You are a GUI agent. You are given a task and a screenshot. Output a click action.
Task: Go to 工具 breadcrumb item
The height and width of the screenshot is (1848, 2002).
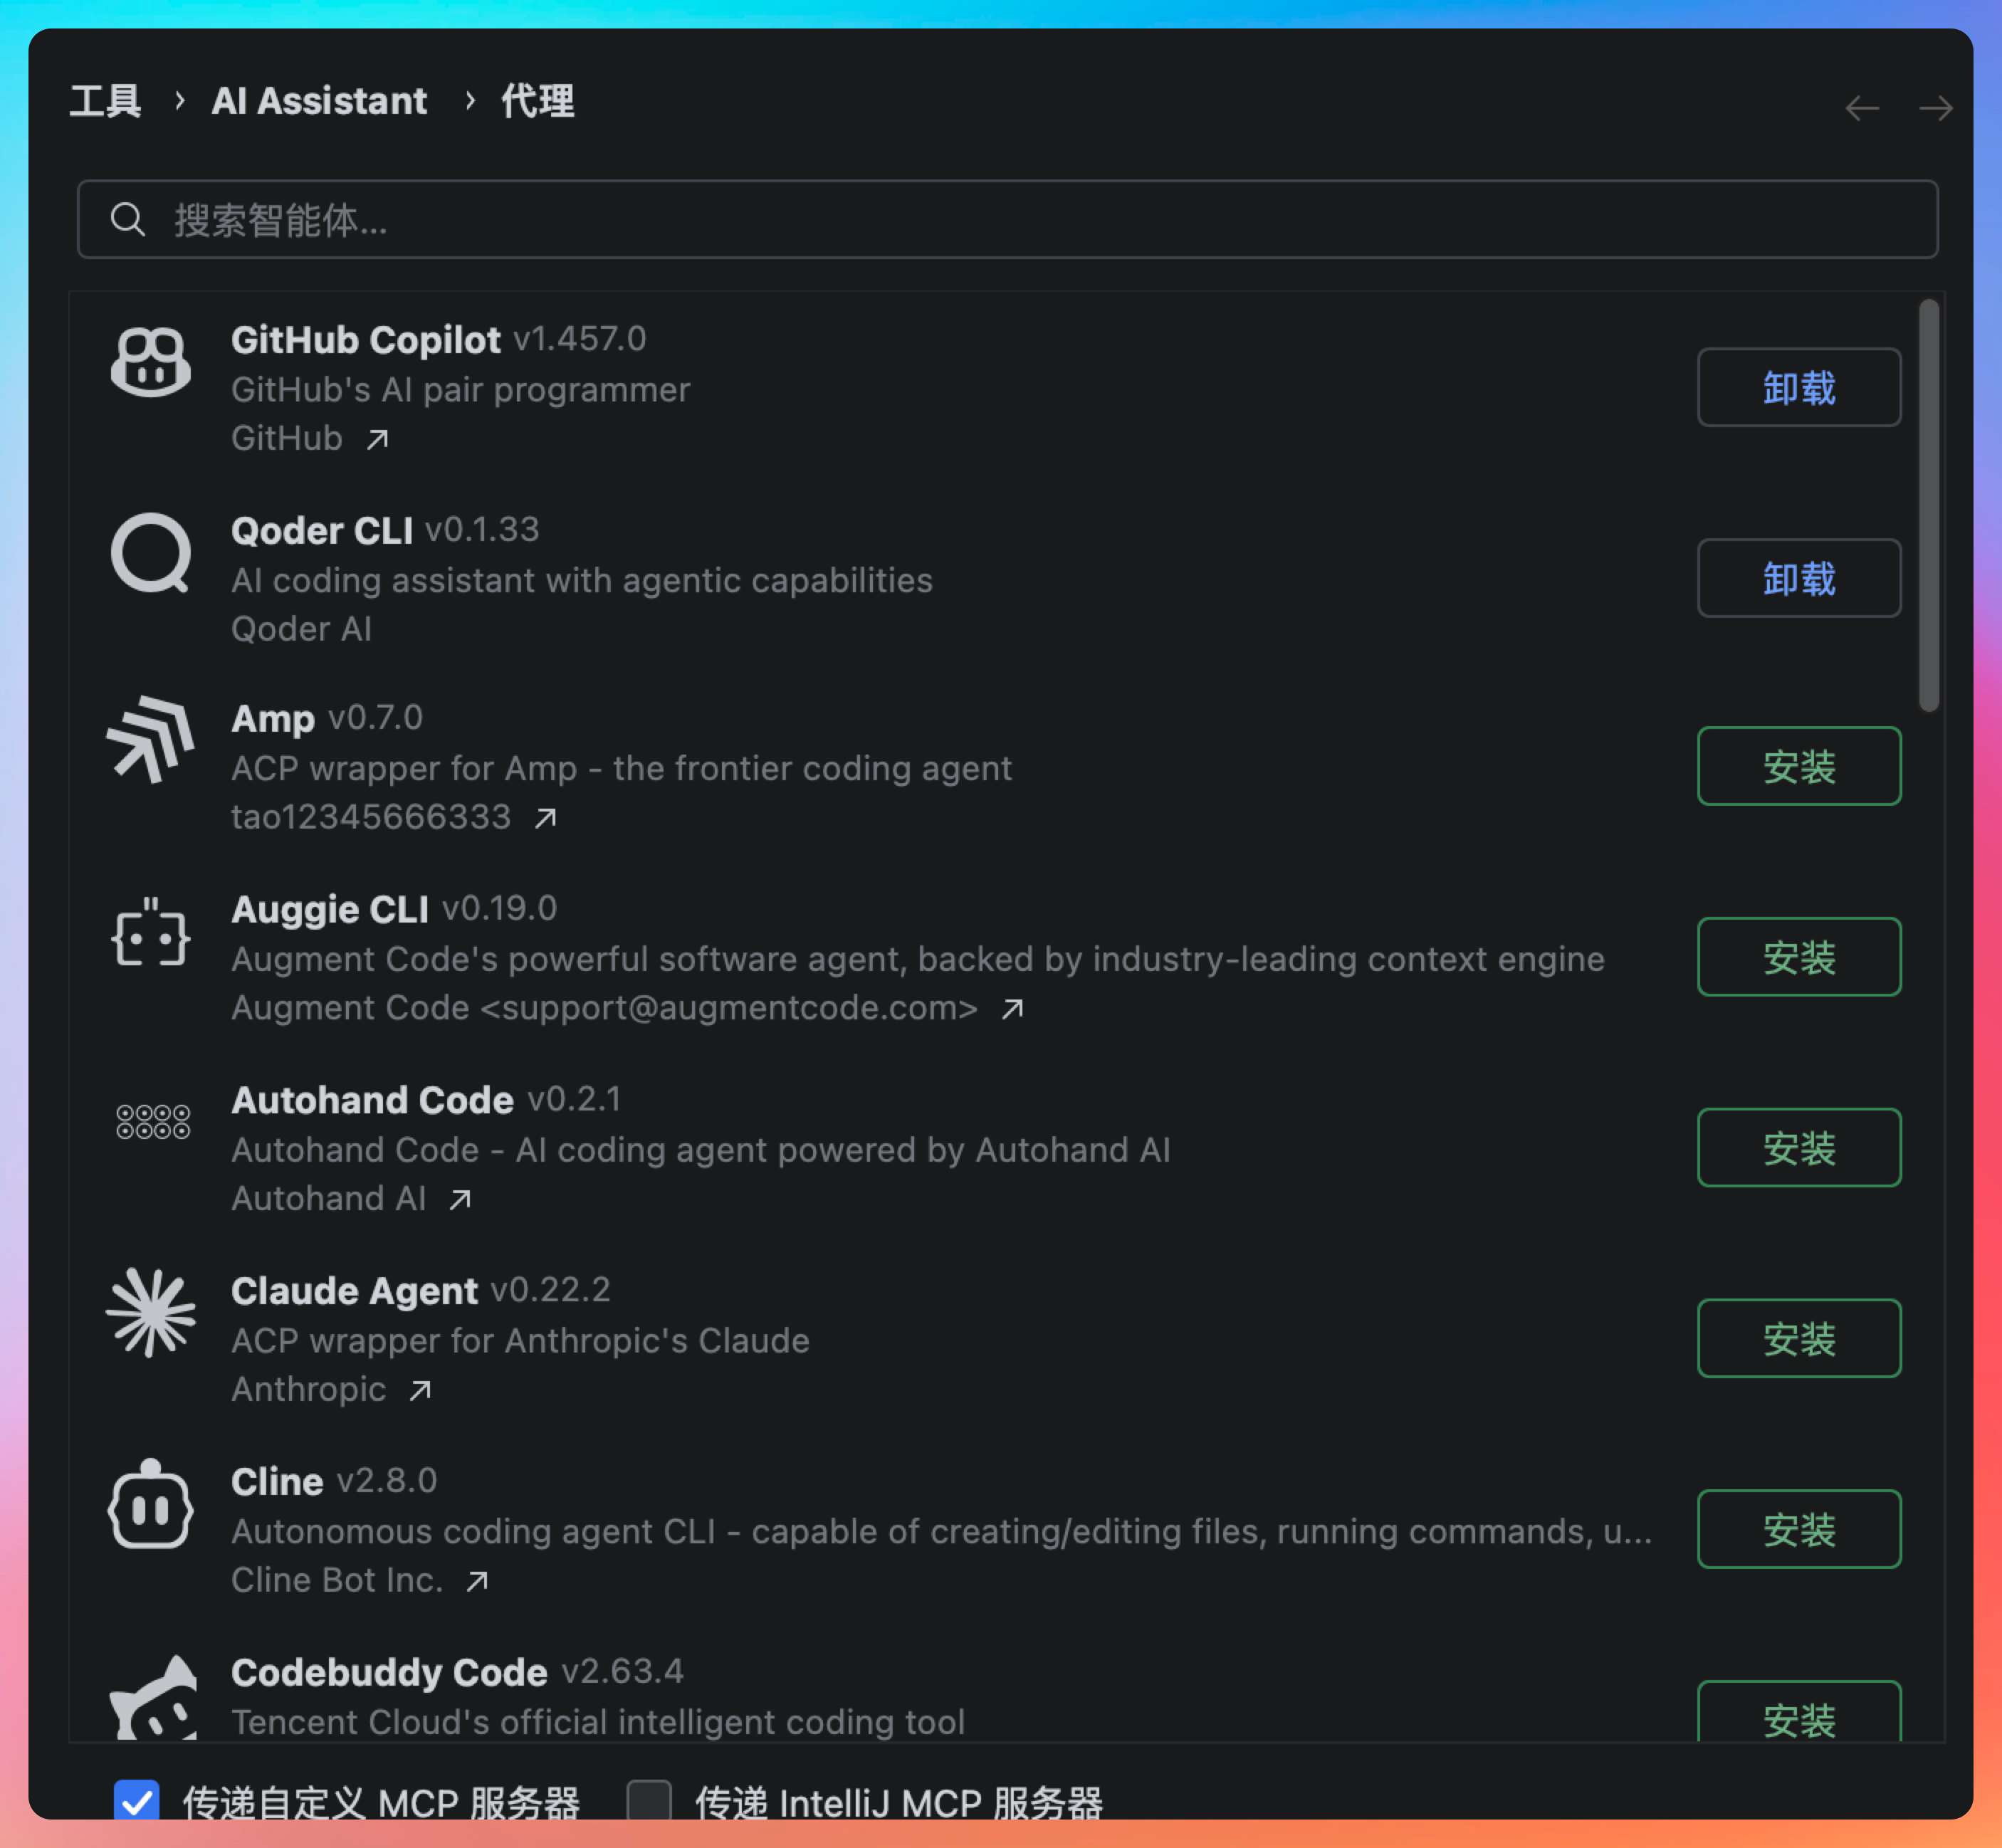click(x=105, y=101)
